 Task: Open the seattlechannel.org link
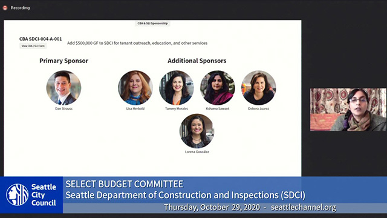[304, 207]
